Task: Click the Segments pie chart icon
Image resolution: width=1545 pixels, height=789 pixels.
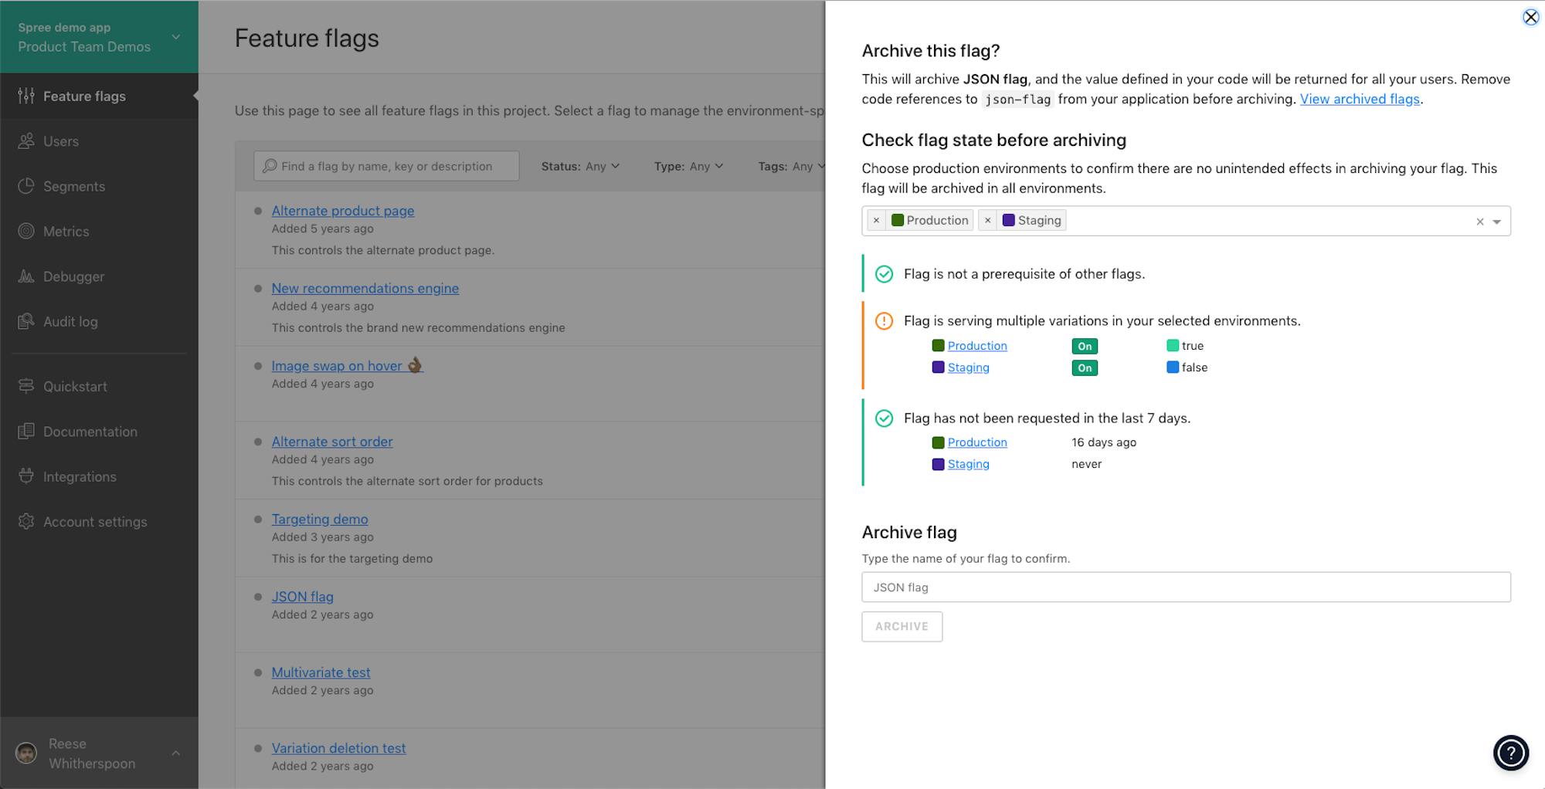Action: pyautogui.click(x=26, y=186)
